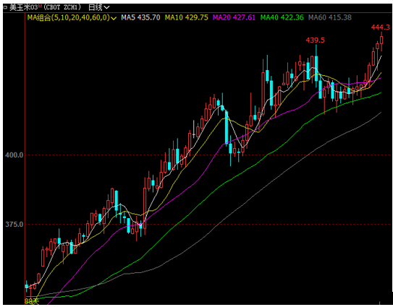Click the 日线 timeframe text
This screenshot has width=393, height=307.
(x=96, y=7)
